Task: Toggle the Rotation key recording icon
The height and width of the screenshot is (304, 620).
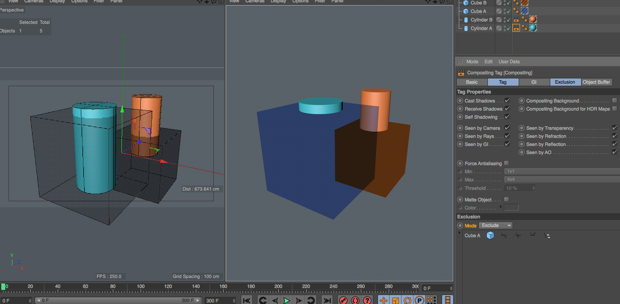Action: tap(407, 300)
